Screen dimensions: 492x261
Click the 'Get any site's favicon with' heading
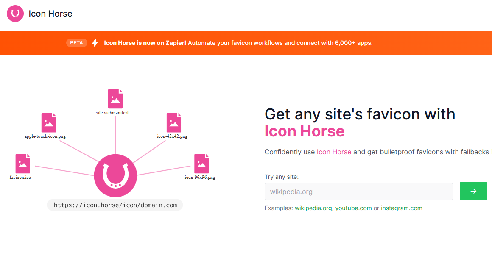[x=360, y=114]
